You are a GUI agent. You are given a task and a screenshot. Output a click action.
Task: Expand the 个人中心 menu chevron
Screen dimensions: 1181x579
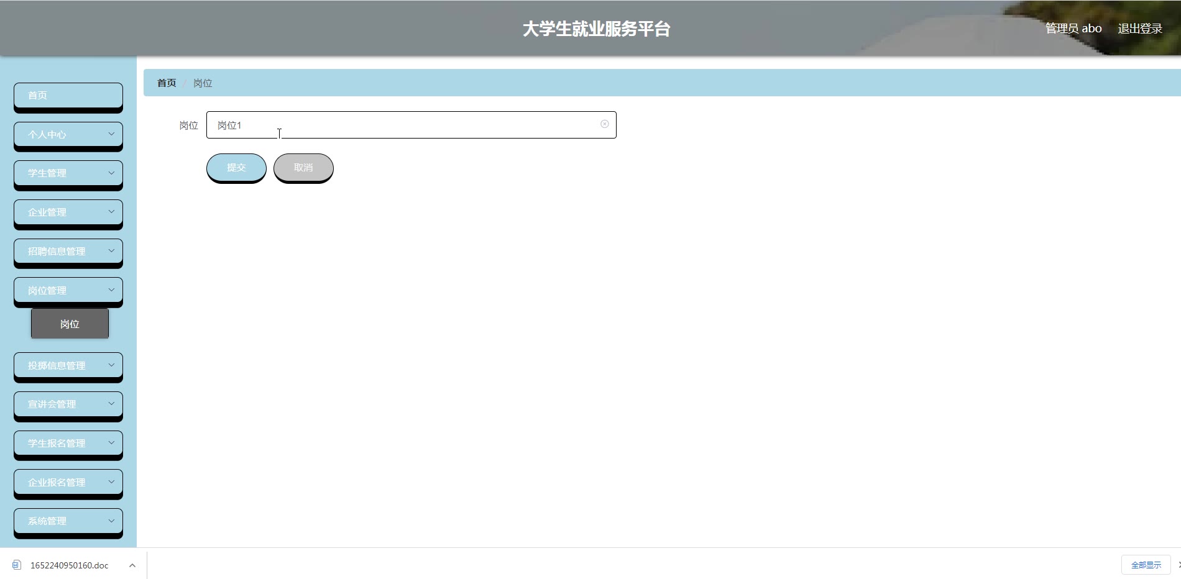click(x=111, y=134)
